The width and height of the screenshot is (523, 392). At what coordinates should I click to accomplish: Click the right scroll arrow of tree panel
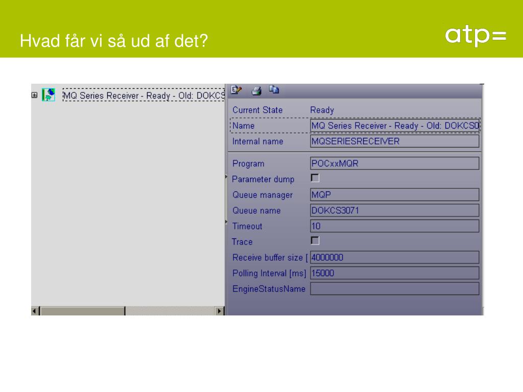pyautogui.click(x=219, y=311)
